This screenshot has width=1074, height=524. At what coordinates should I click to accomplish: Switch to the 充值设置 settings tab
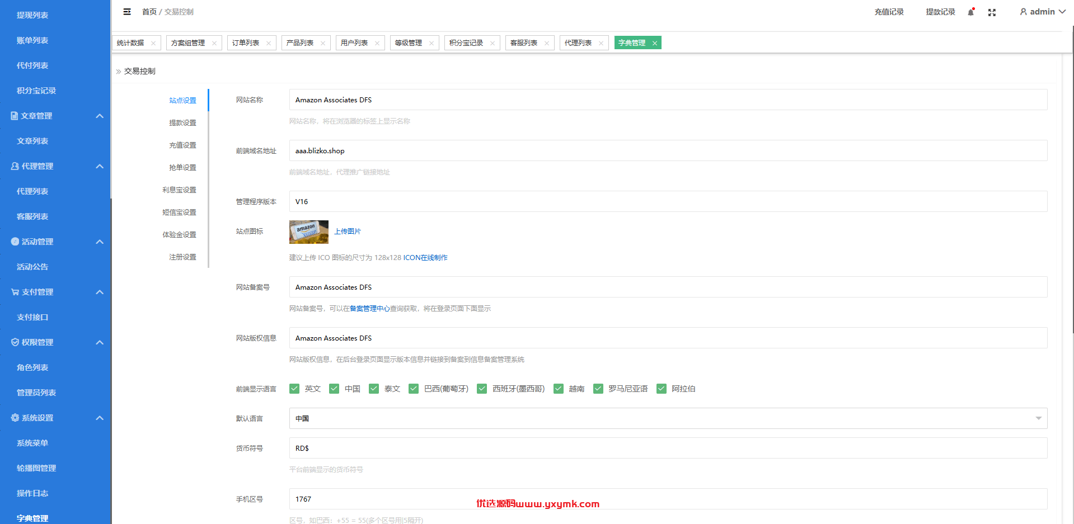[183, 145]
